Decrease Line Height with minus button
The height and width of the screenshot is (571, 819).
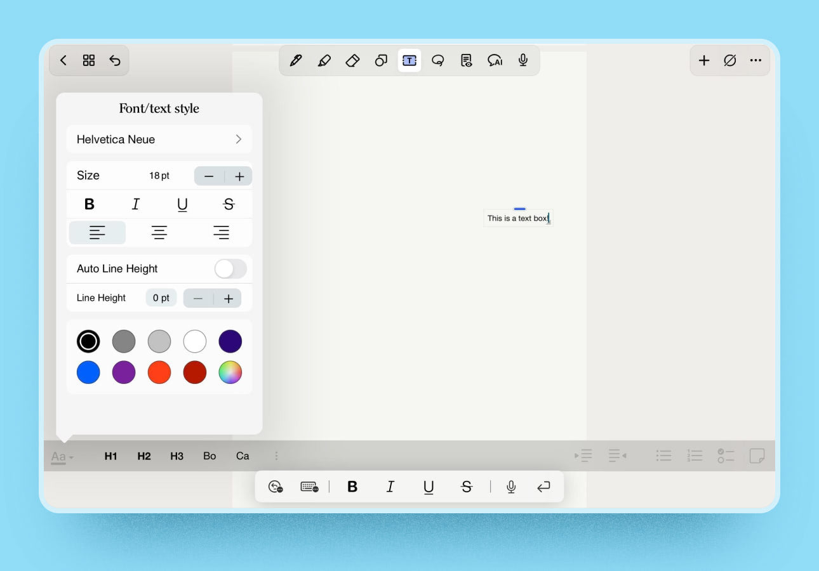[x=198, y=298]
